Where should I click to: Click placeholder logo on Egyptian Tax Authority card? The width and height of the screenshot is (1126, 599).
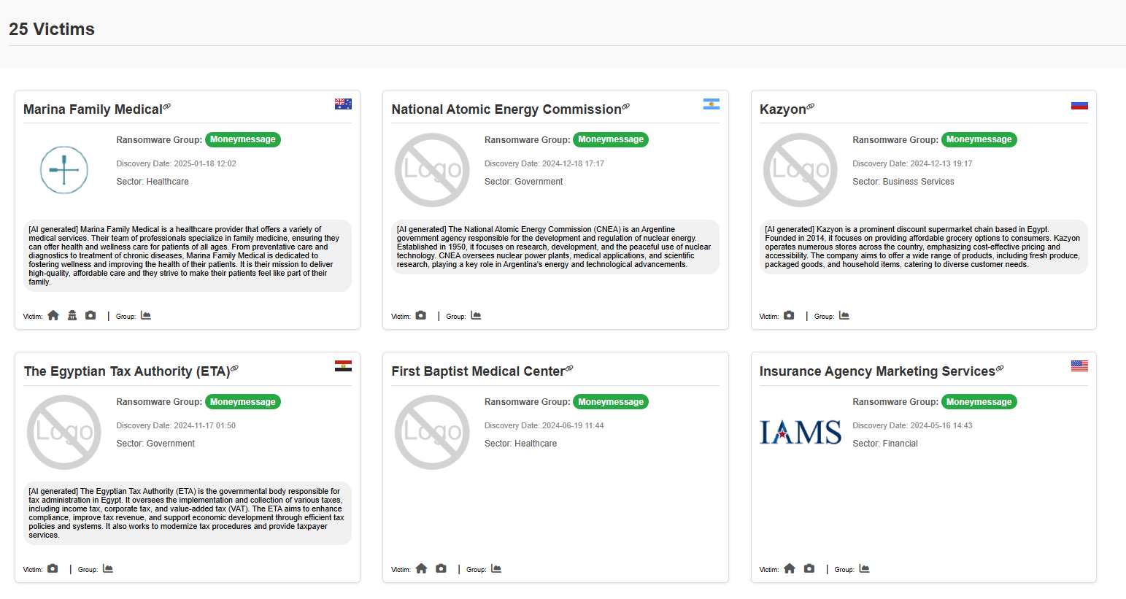pos(64,432)
